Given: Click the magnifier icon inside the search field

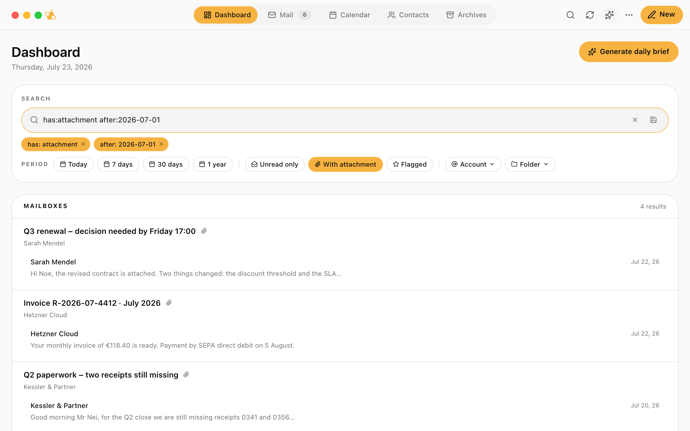Looking at the screenshot, I should [34, 120].
